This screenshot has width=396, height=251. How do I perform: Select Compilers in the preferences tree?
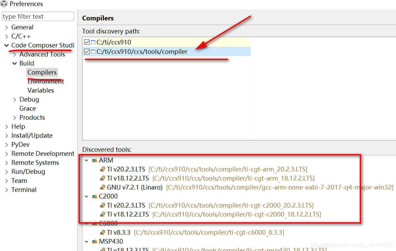[x=42, y=72]
